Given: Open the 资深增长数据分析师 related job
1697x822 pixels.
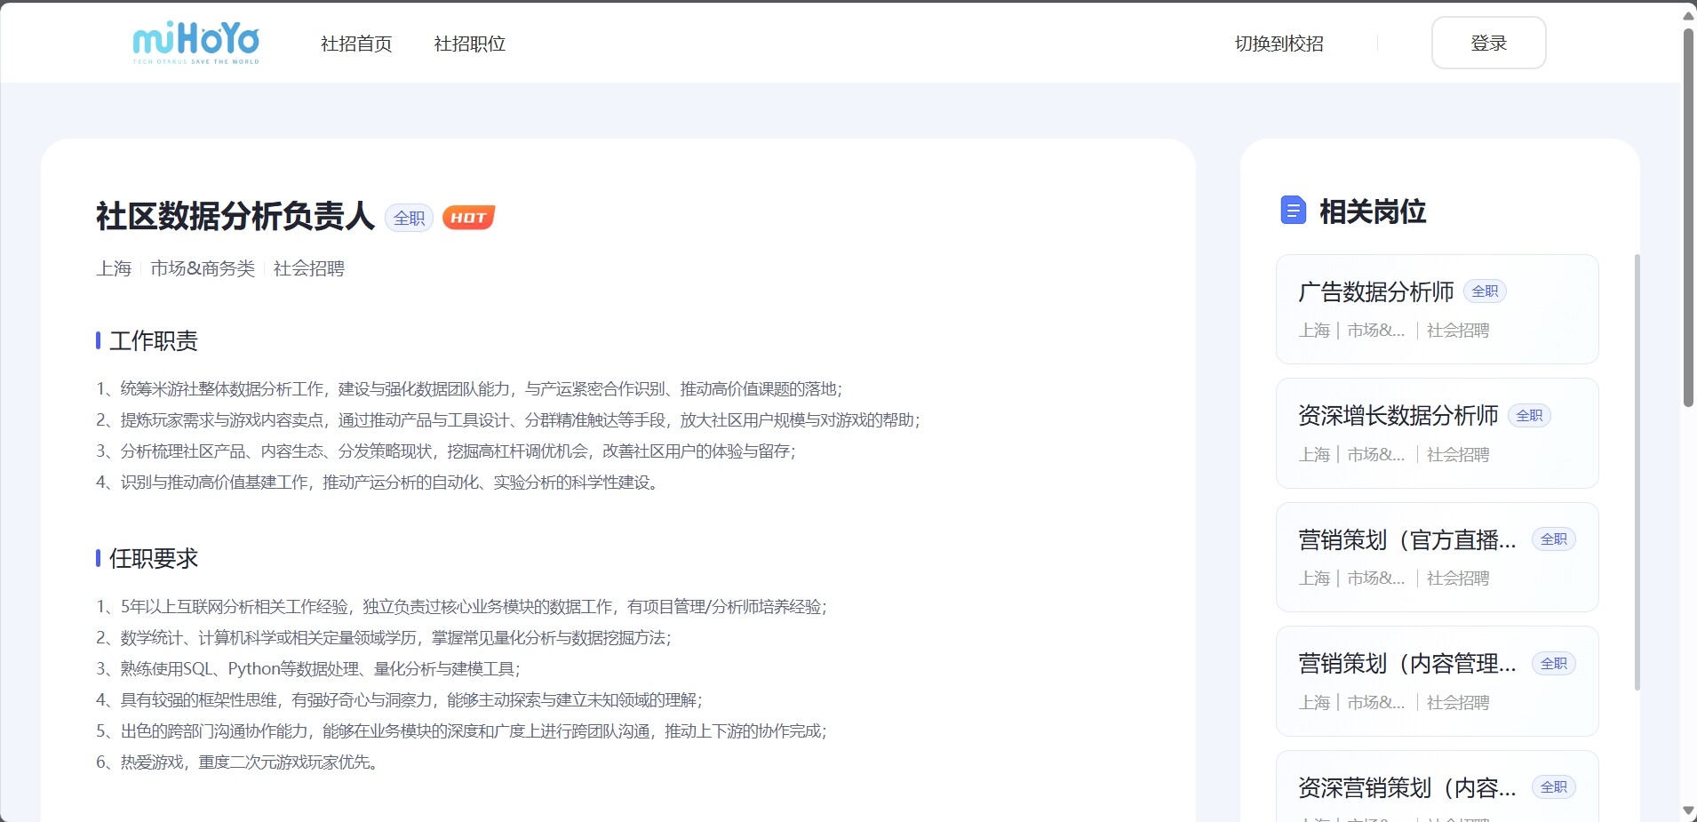Looking at the screenshot, I should (1398, 416).
